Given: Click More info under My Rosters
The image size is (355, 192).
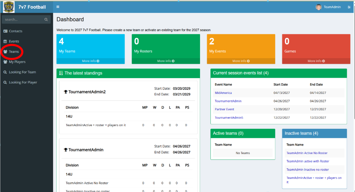Looking at the screenshot, I should click(x=166, y=61).
